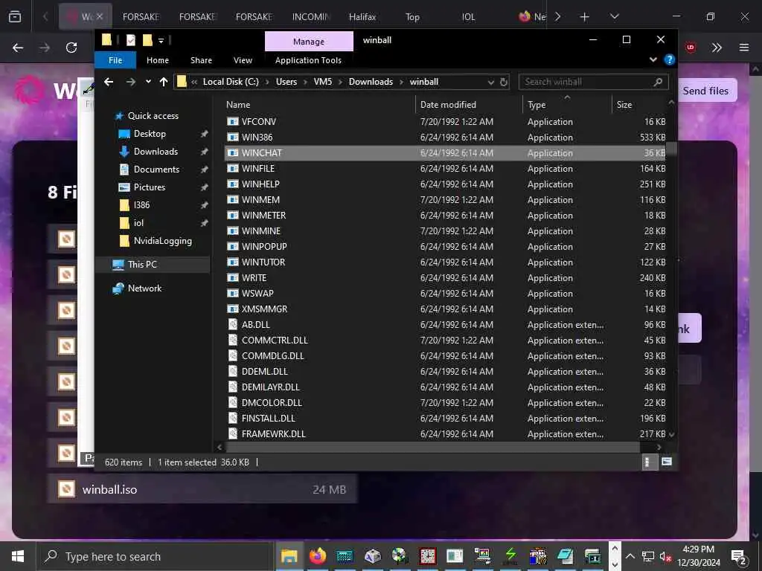Open the Share ribbon tab
The height and width of the screenshot is (571, 762).
pyautogui.click(x=201, y=60)
